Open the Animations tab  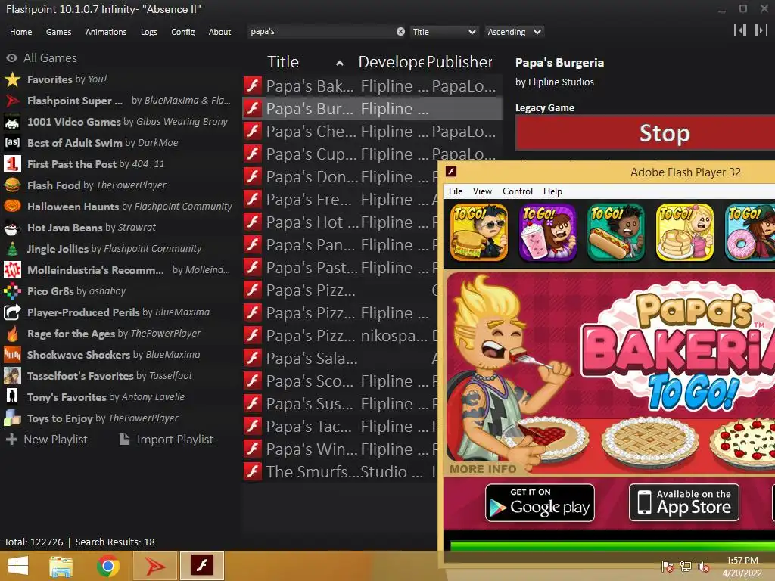point(106,32)
